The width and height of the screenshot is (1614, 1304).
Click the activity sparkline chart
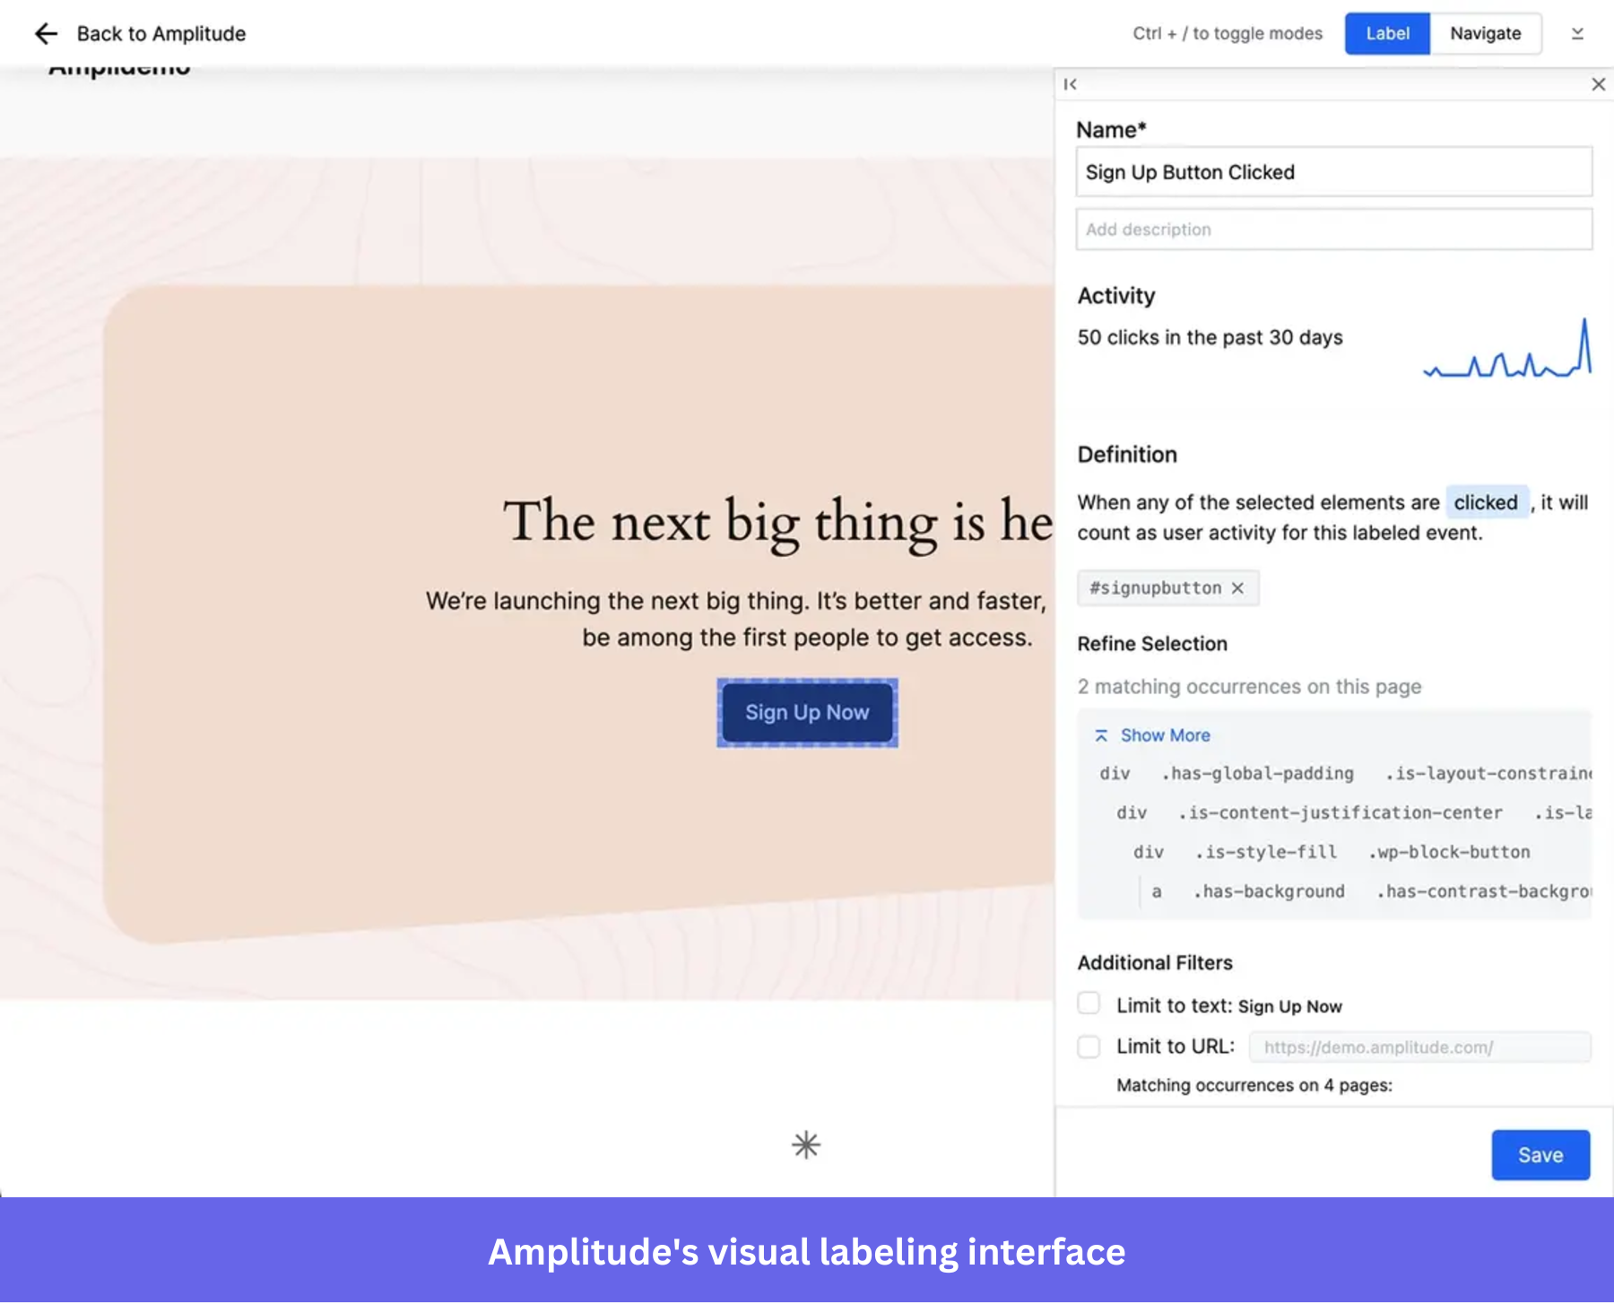(x=1507, y=348)
